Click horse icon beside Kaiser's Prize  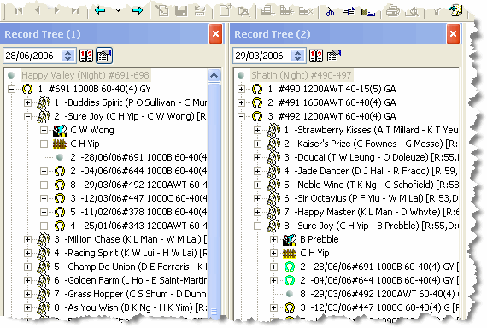pyautogui.click(x=273, y=143)
